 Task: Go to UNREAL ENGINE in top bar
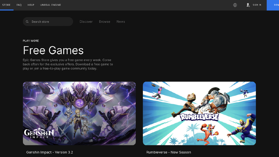click(50, 5)
